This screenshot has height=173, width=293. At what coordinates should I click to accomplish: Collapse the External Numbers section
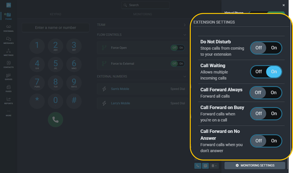click(185, 77)
